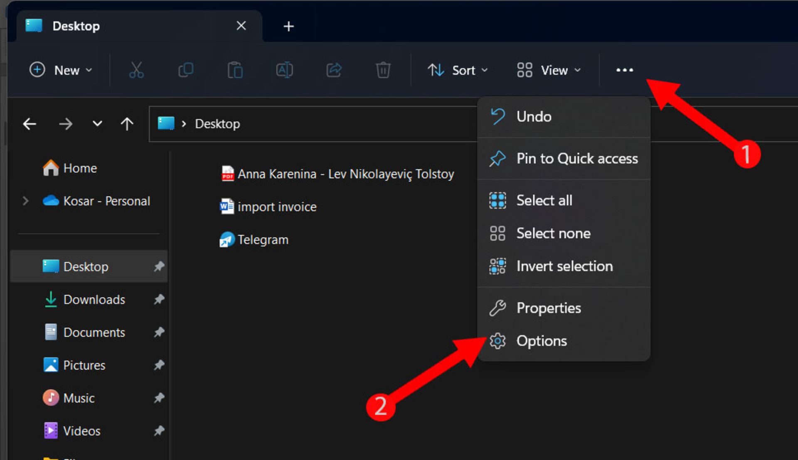Image resolution: width=798 pixels, height=460 pixels.
Task: Click the Delete trash icon
Action: click(383, 70)
